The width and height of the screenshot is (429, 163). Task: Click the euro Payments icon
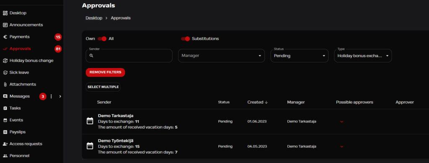point(5,36)
